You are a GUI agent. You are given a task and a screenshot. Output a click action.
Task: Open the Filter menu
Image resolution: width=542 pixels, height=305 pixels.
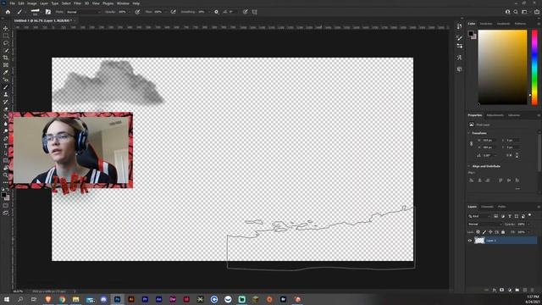point(77,3)
